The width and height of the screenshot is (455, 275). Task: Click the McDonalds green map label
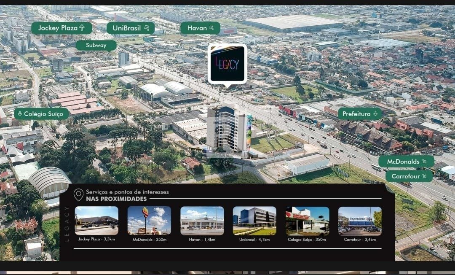(406, 162)
